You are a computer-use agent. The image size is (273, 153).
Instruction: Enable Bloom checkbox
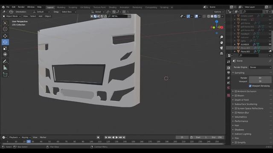(236, 96)
